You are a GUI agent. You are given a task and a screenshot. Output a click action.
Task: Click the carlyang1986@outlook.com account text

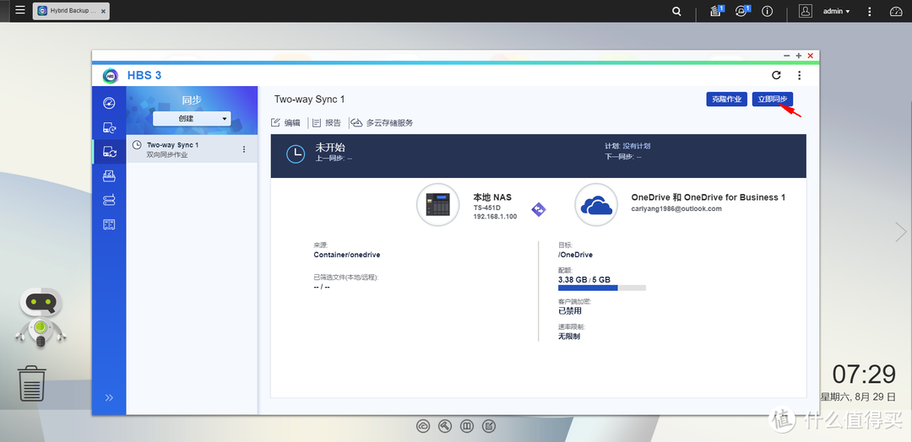(x=676, y=208)
